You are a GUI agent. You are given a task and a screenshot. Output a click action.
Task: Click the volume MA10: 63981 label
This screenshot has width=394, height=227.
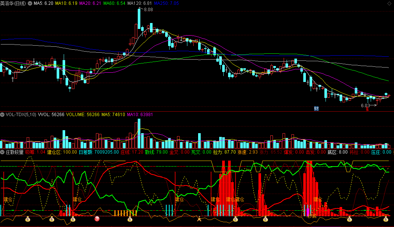point(140,115)
